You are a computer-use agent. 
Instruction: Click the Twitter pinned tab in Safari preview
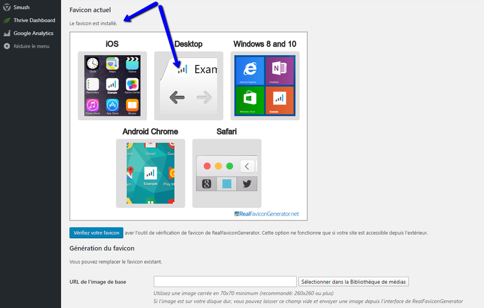click(x=247, y=184)
